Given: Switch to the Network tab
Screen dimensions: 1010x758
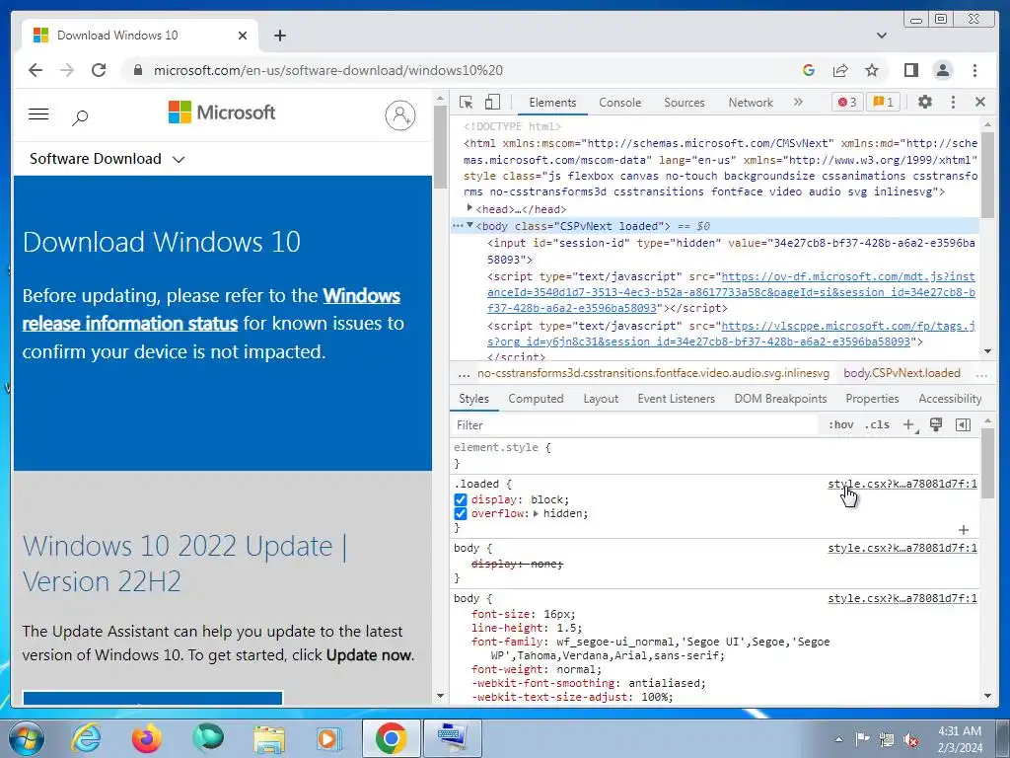Looking at the screenshot, I should pyautogui.click(x=751, y=103).
